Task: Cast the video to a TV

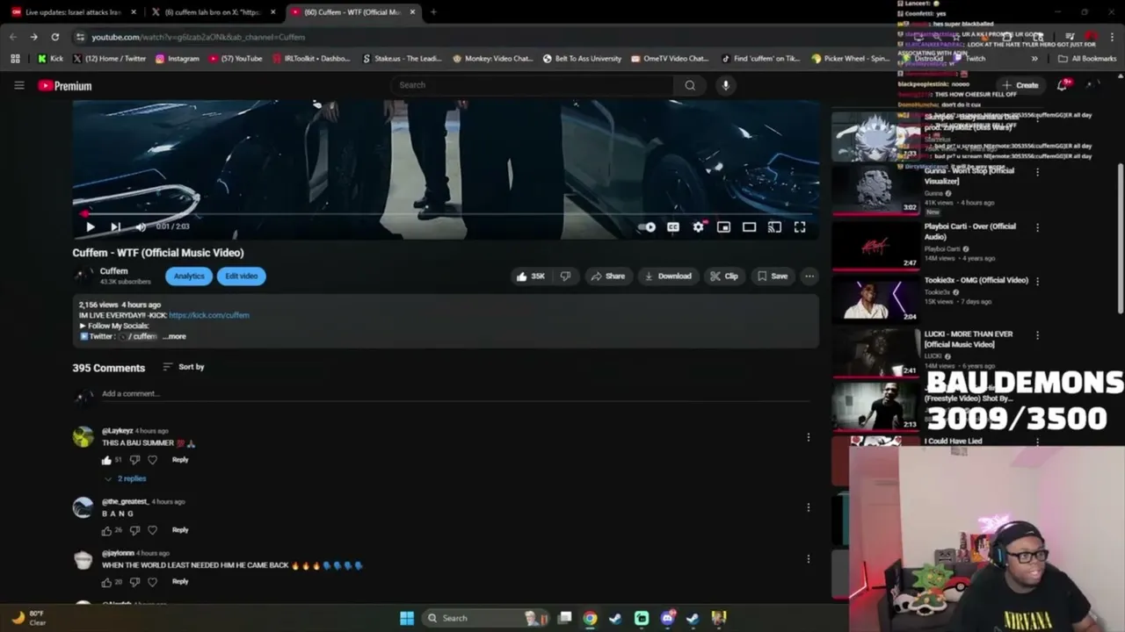Action: [774, 226]
